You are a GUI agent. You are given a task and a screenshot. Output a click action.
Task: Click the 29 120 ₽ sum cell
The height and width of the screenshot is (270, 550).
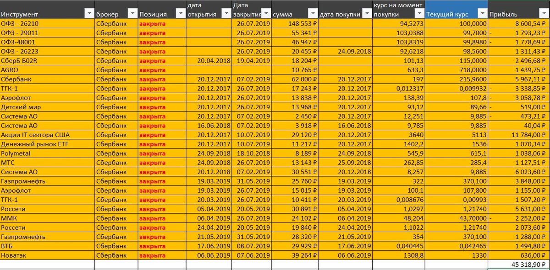coord(294,135)
